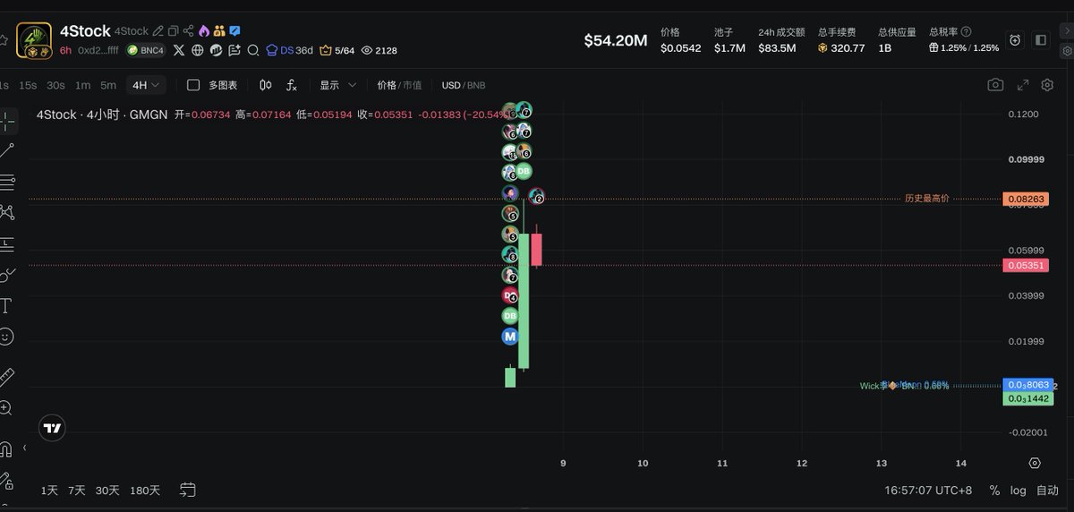Open the 显示 display dropdown

(x=338, y=85)
